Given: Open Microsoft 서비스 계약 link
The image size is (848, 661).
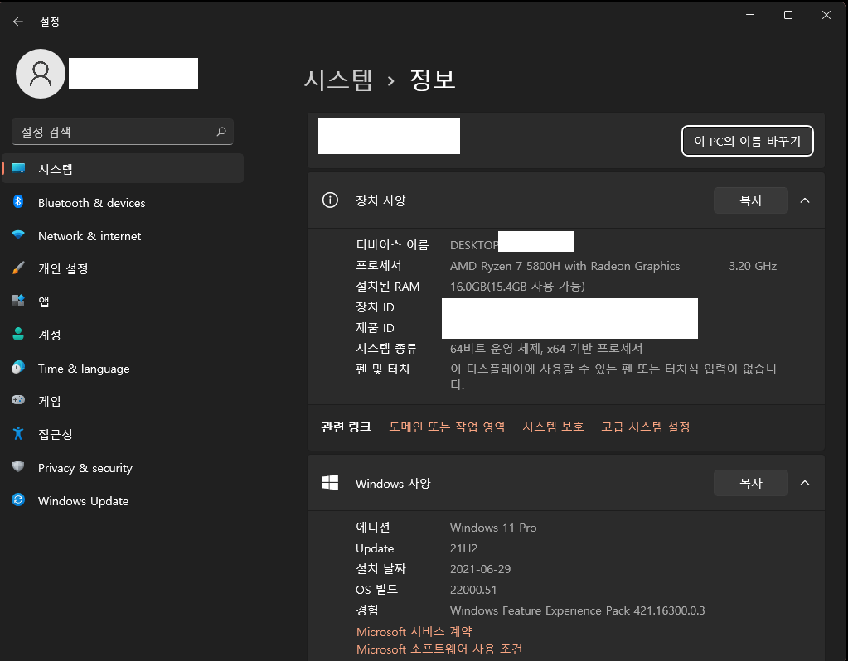Looking at the screenshot, I should [414, 631].
